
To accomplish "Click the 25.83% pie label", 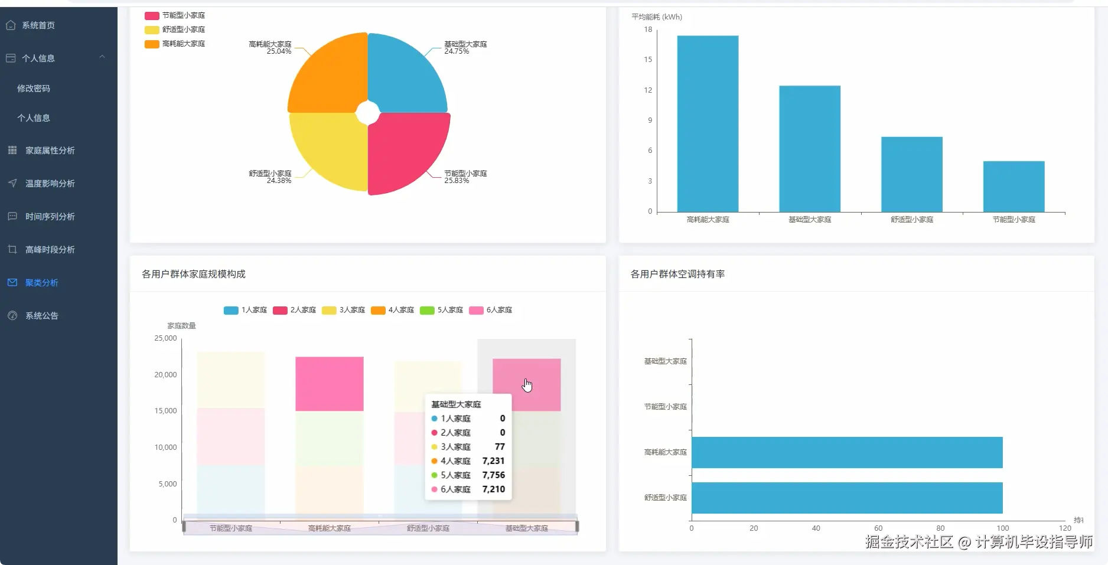I will pyautogui.click(x=457, y=181).
